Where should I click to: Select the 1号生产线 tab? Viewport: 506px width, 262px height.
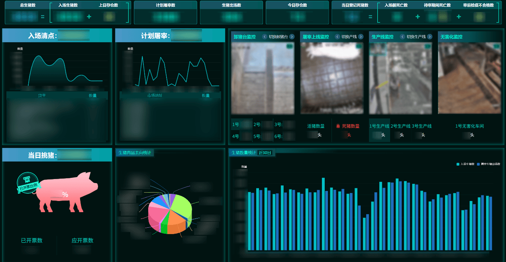(379, 126)
